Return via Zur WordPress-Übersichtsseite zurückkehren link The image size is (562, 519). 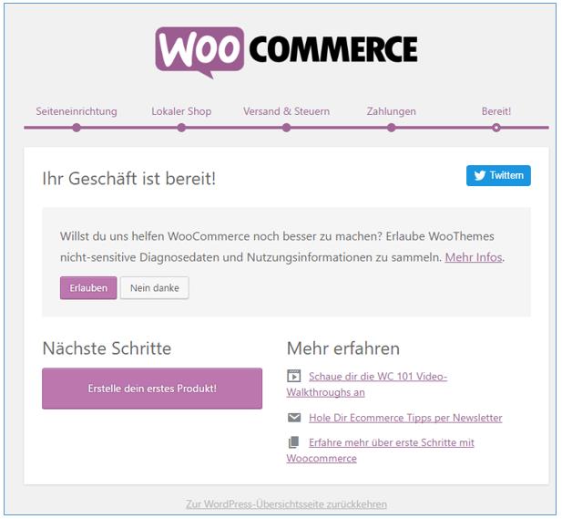tap(286, 504)
